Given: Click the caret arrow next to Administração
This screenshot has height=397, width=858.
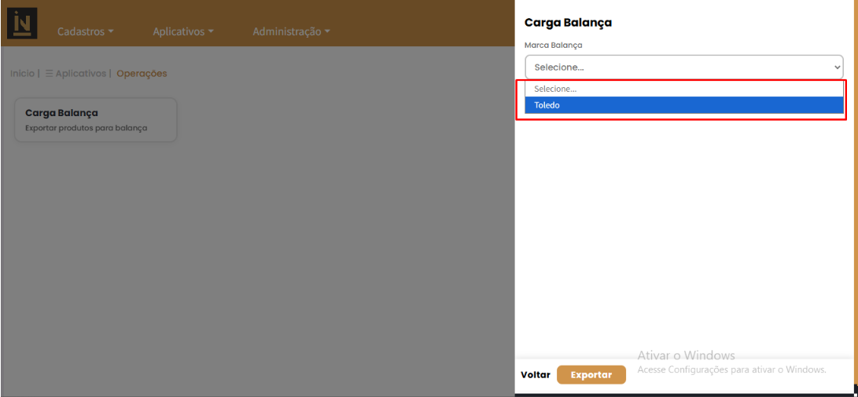Looking at the screenshot, I should pyautogui.click(x=327, y=32).
